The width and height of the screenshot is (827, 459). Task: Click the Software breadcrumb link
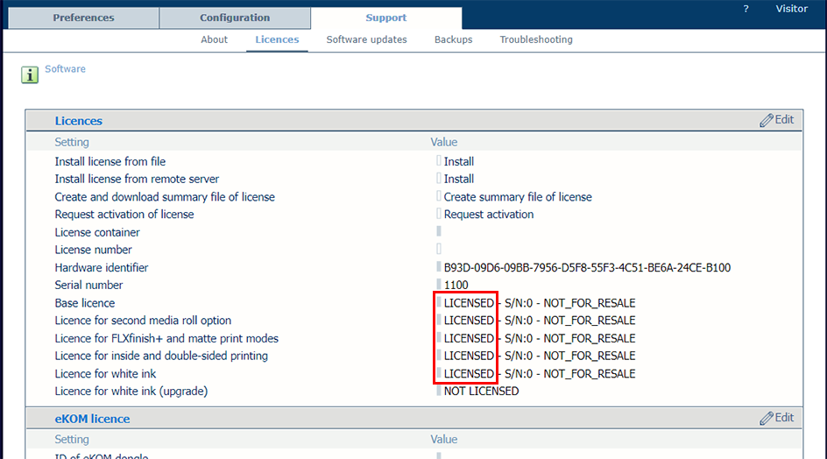pos(65,69)
